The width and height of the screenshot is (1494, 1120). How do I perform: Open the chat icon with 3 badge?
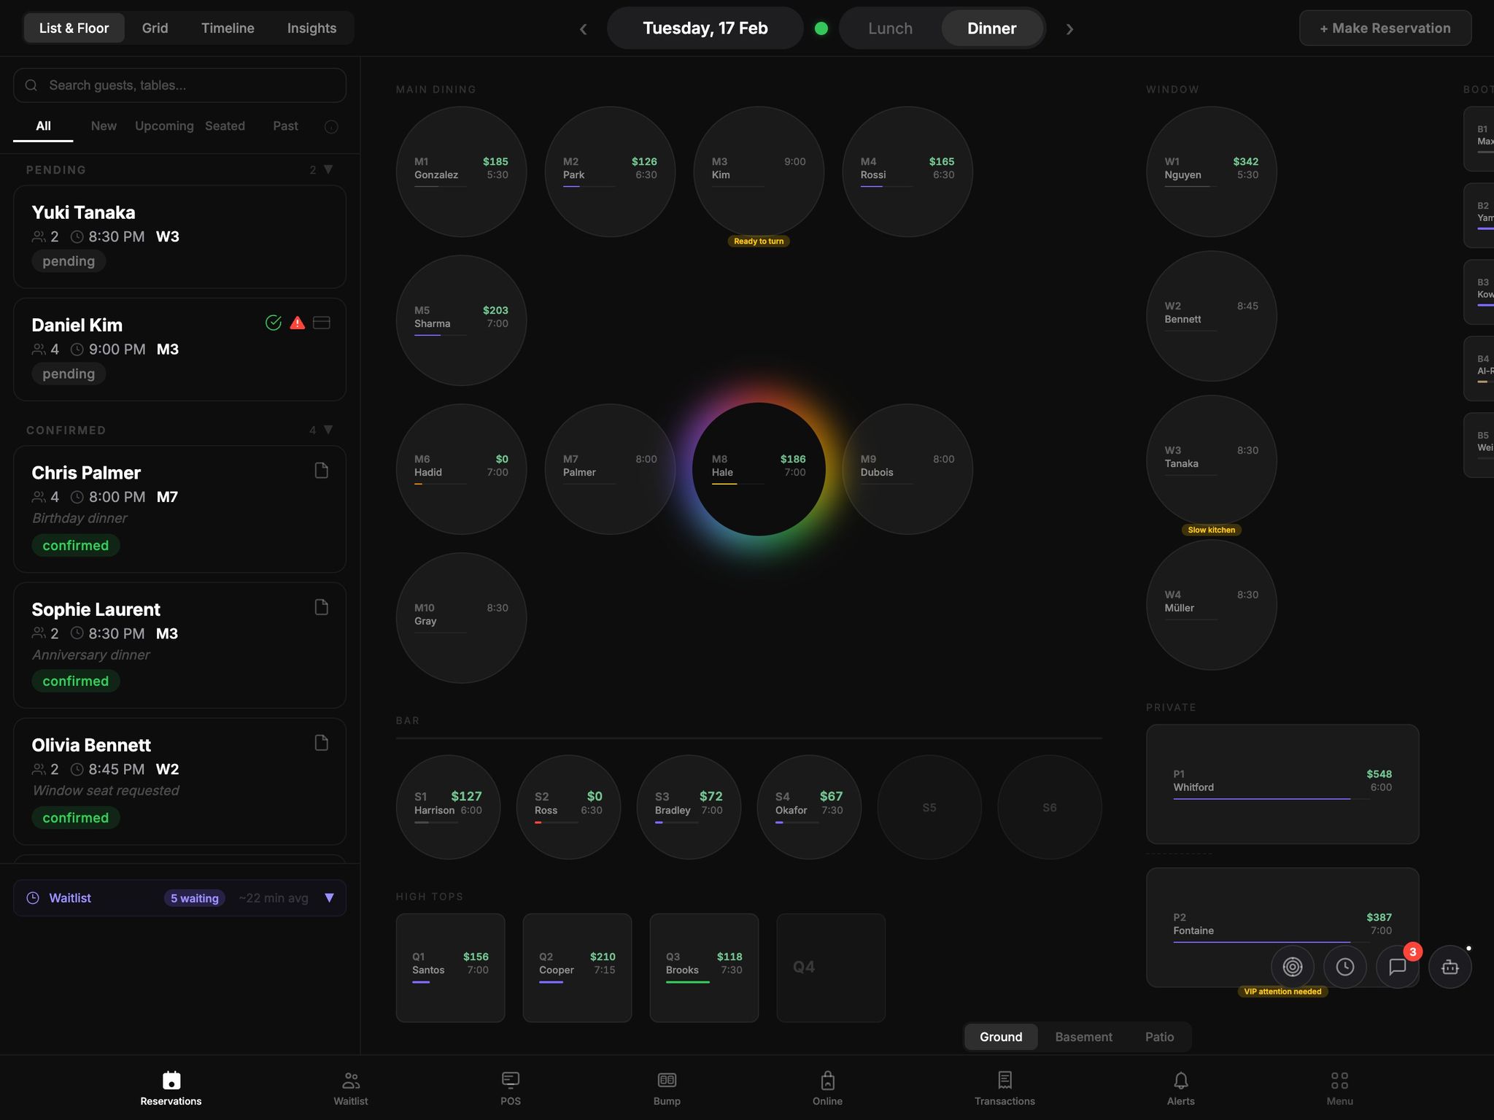point(1398,967)
